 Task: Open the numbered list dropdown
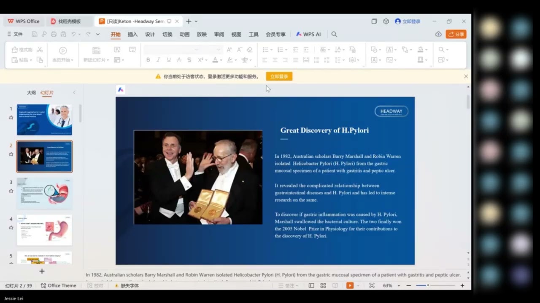click(285, 50)
